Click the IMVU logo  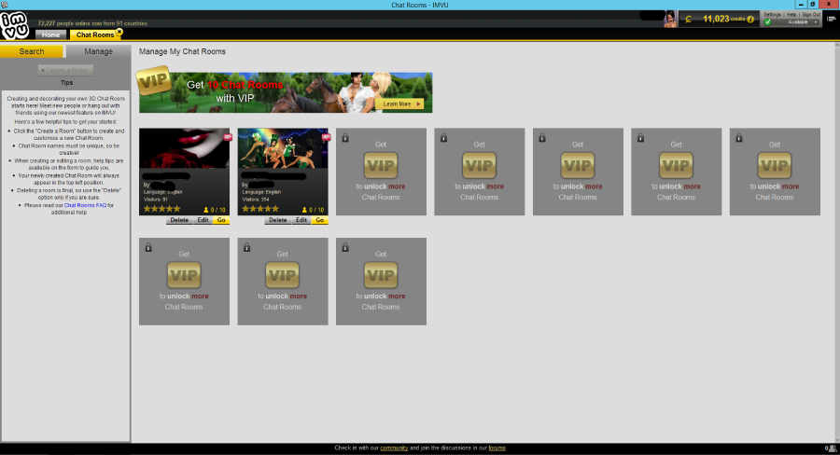(x=14, y=25)
